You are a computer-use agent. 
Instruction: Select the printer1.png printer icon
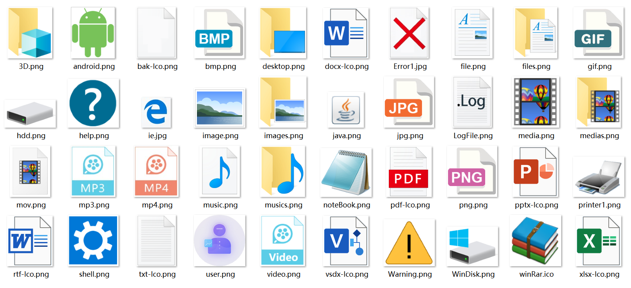[x=599, y=177]
